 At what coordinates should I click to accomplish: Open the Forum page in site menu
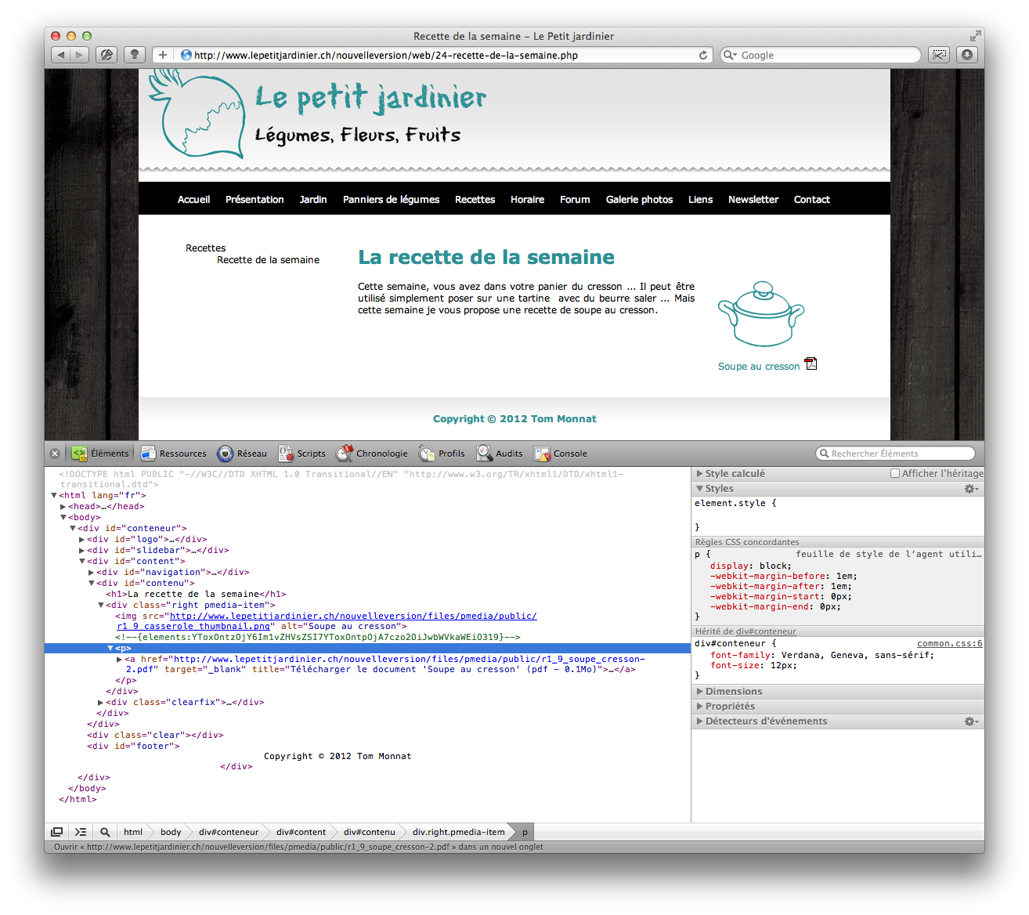click(575, 200)
